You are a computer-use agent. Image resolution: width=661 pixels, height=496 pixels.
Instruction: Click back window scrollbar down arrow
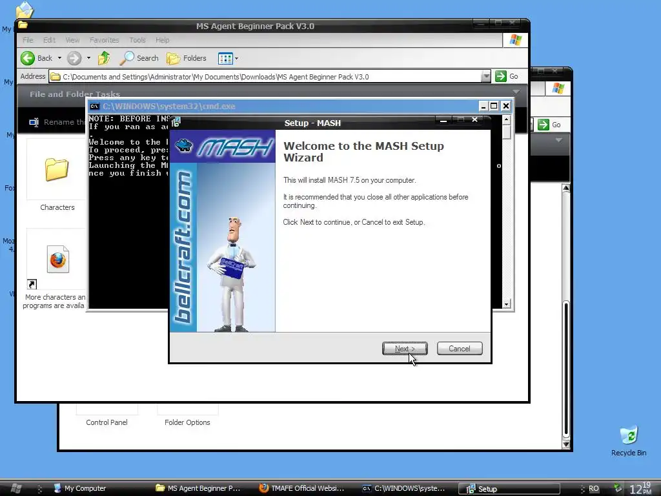point(566,444)
